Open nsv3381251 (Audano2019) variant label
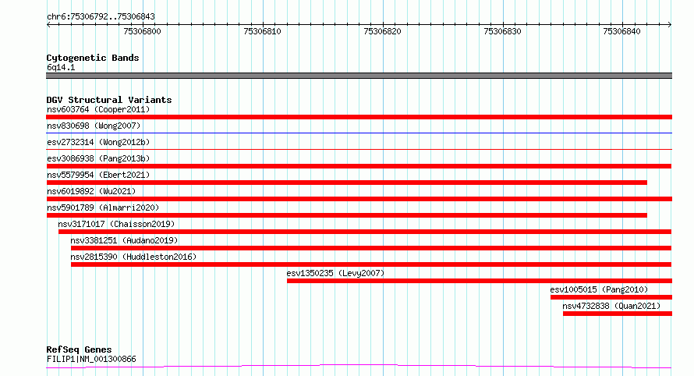The width and height of the screenshot is (694, 376). [124, 240]
